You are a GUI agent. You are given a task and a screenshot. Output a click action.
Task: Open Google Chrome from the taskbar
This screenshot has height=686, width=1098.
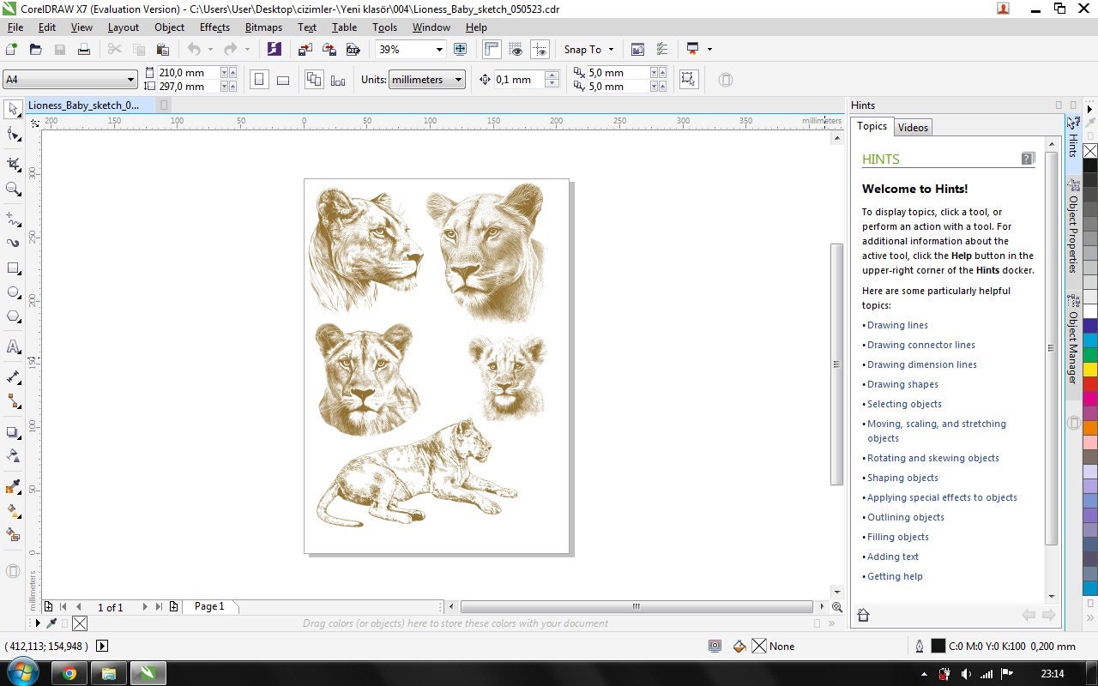[x=68, y=672]
